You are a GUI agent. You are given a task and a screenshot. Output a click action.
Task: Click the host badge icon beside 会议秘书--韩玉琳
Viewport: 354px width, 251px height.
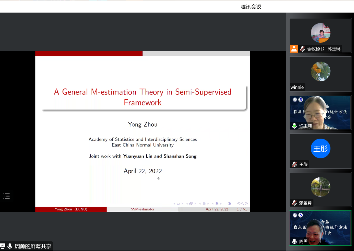click(x=294, y=49)
